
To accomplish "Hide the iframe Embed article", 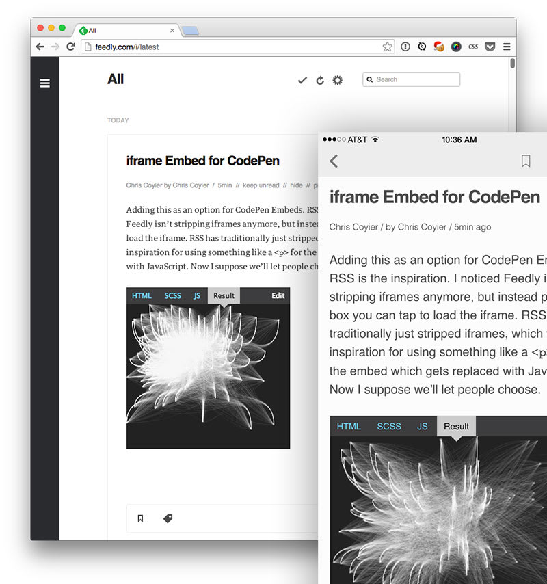I will coord(297,185).
